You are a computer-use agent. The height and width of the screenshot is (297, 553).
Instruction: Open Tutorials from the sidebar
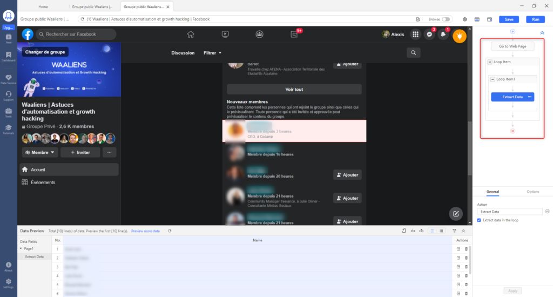[8, 129]
